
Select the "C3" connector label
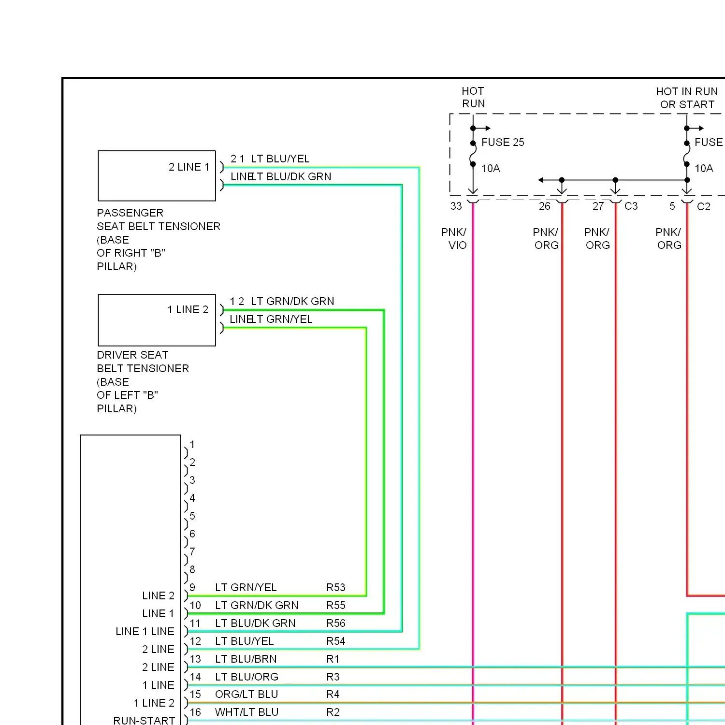(631, 206)
